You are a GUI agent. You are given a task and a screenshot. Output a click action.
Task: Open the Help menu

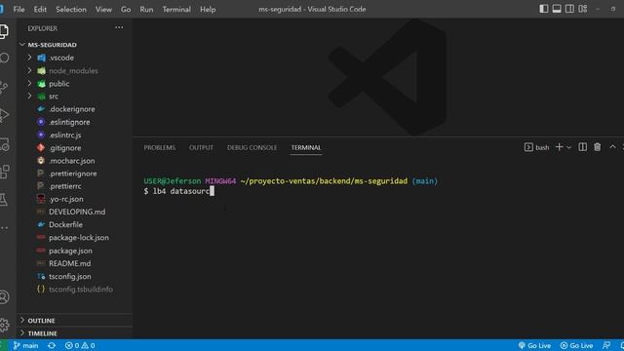208,9
